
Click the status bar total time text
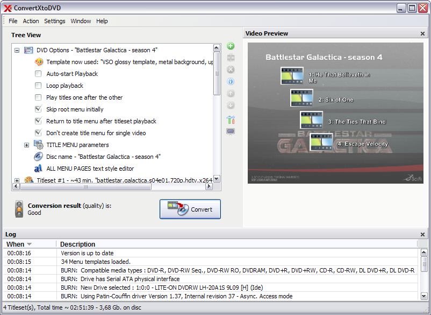72,307
